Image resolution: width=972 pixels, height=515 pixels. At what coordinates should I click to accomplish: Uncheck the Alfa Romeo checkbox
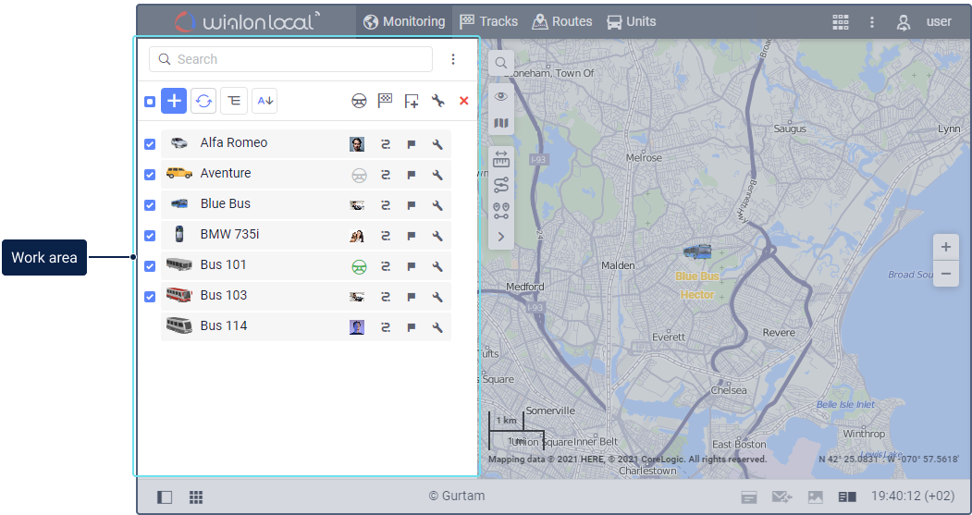pyautogui.click(x=150, y=144)
